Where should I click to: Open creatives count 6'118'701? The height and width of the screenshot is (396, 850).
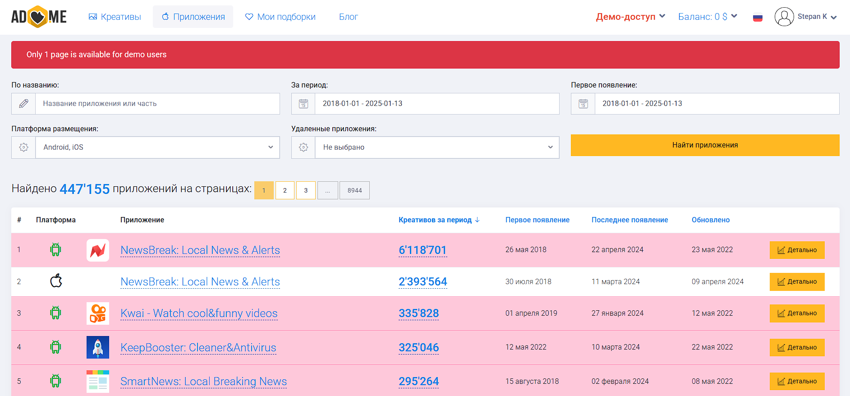(423, 250)
